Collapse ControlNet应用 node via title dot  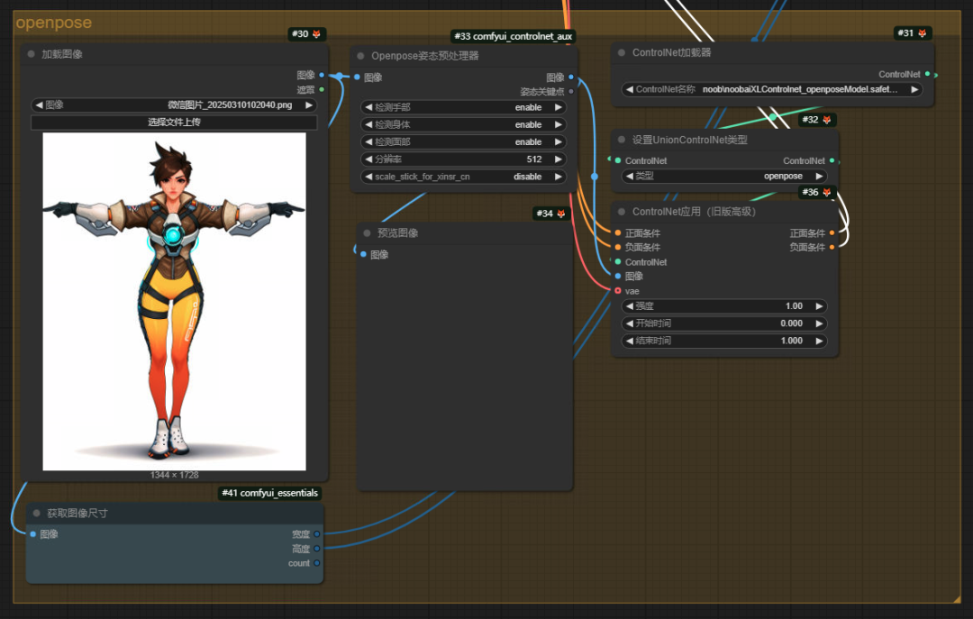(x=621, y=212)
